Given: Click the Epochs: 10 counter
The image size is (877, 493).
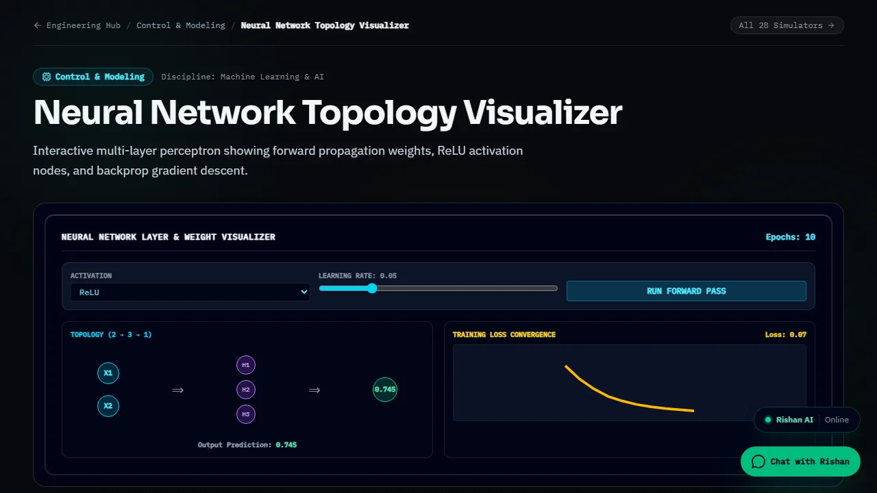Looking at the screenshot, I should click(791, 237).
